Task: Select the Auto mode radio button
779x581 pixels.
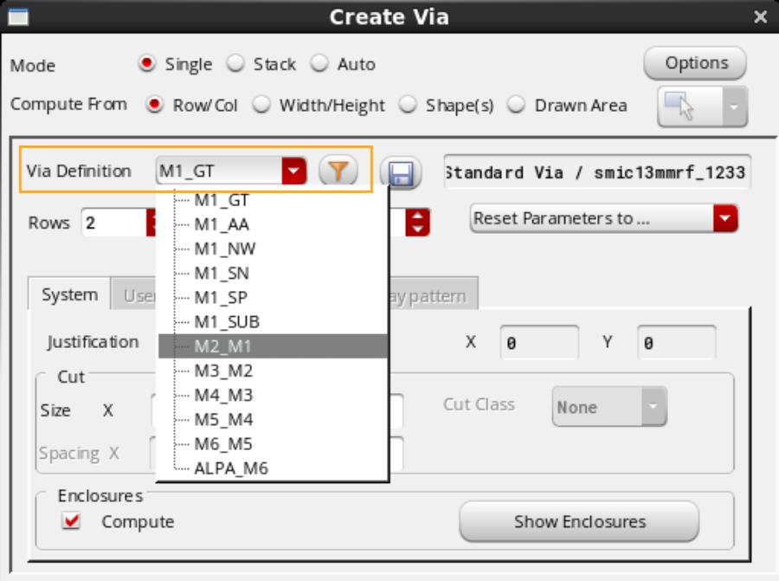Action: click(320, 64)
